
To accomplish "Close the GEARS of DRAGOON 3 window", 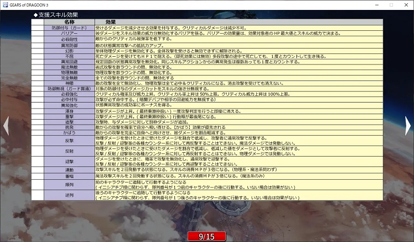I will (406, 5).
